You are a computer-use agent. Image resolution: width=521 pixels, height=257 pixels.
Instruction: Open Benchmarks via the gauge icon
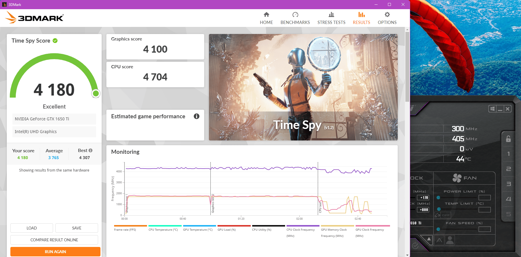click(295, 14)
